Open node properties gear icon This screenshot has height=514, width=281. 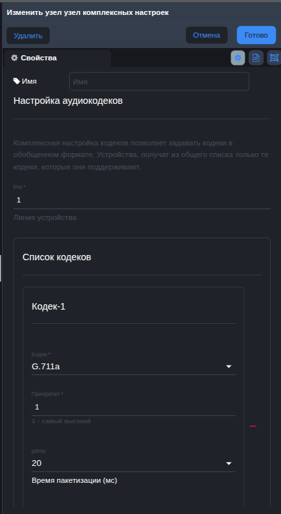(238, 58)
